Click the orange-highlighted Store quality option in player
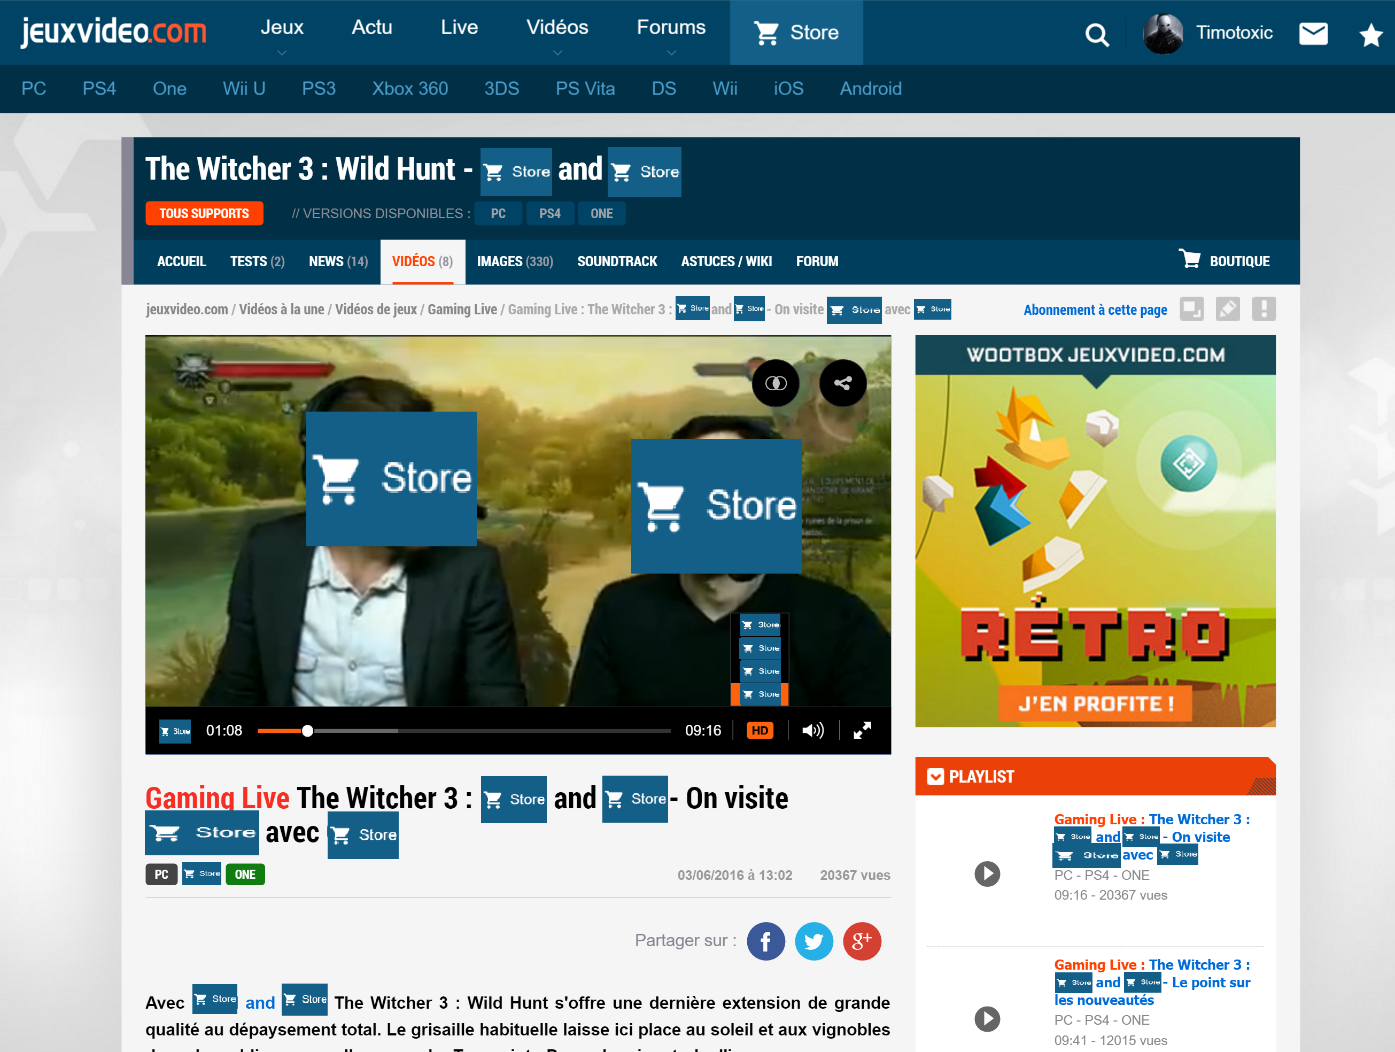Viewport: 1395px width, 1052px height. click(x=760, y=694)
